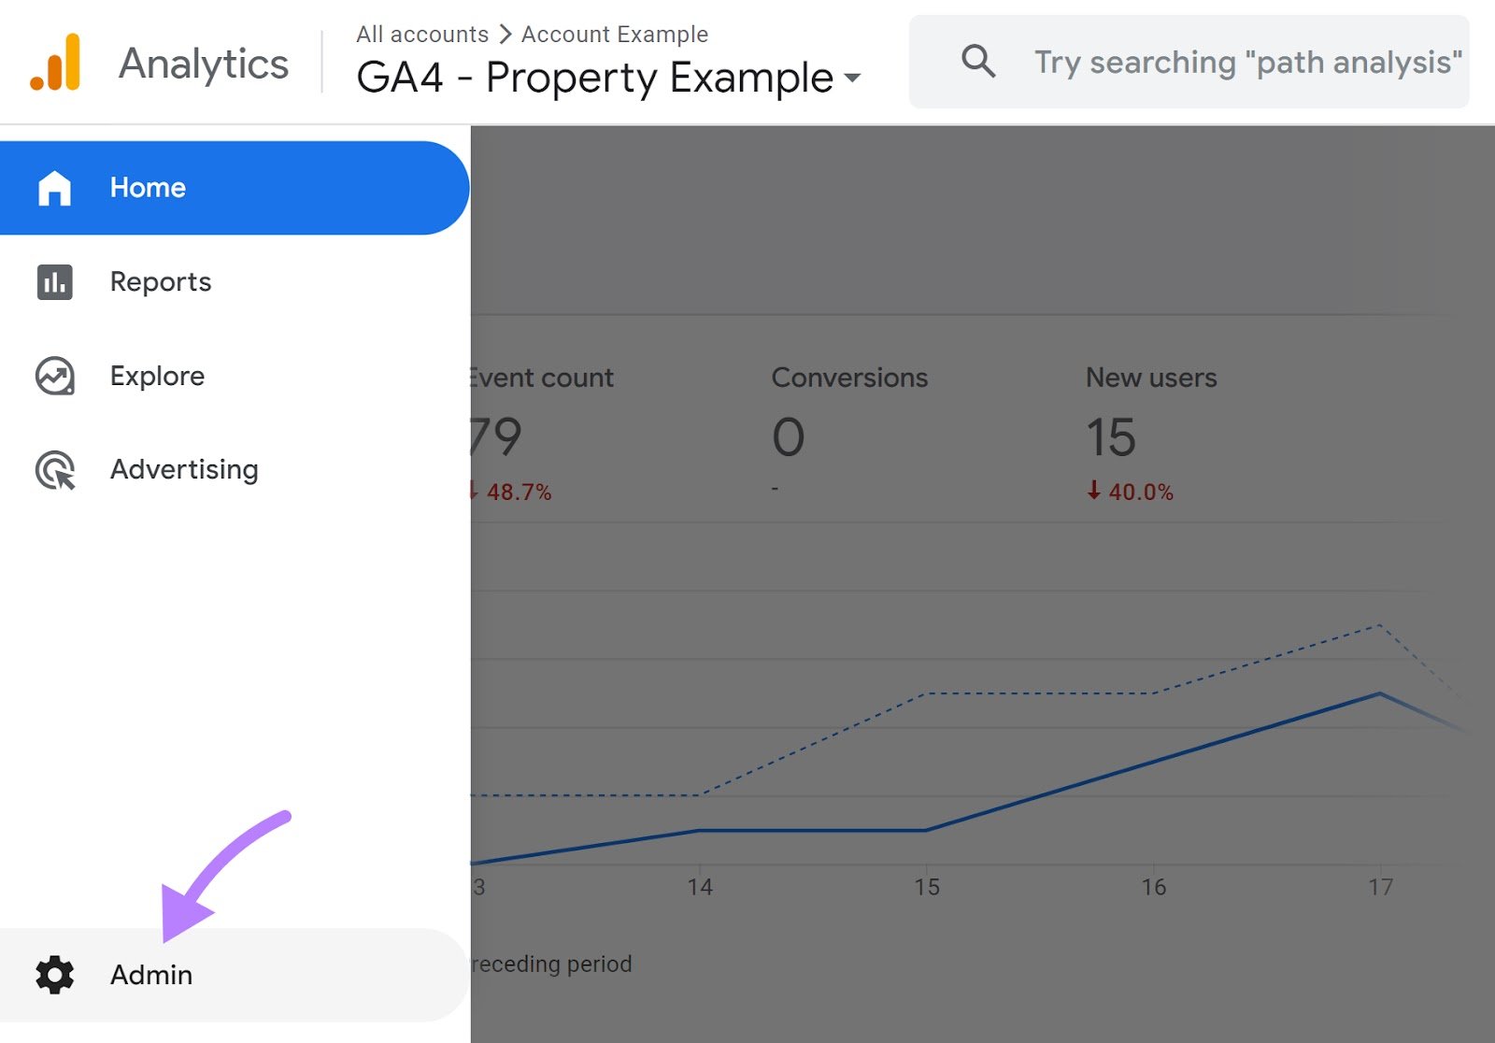Switch to the Reports section
The width and height of the screenshot is (1495, 1043).
(160, 281)
